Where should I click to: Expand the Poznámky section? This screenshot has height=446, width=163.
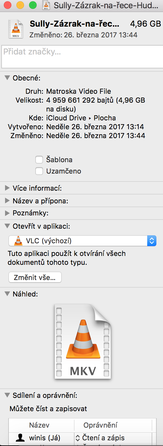(7, 213)
